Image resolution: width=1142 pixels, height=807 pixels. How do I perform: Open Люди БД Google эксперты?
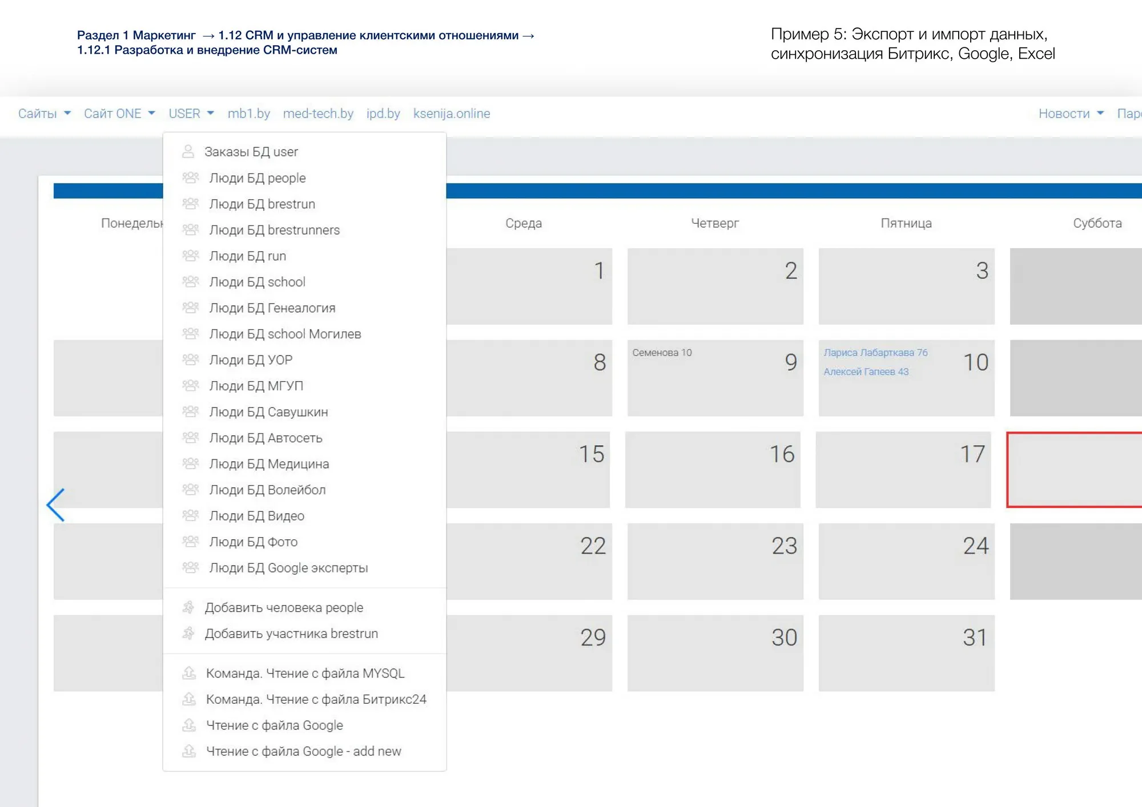pos(304,567)
